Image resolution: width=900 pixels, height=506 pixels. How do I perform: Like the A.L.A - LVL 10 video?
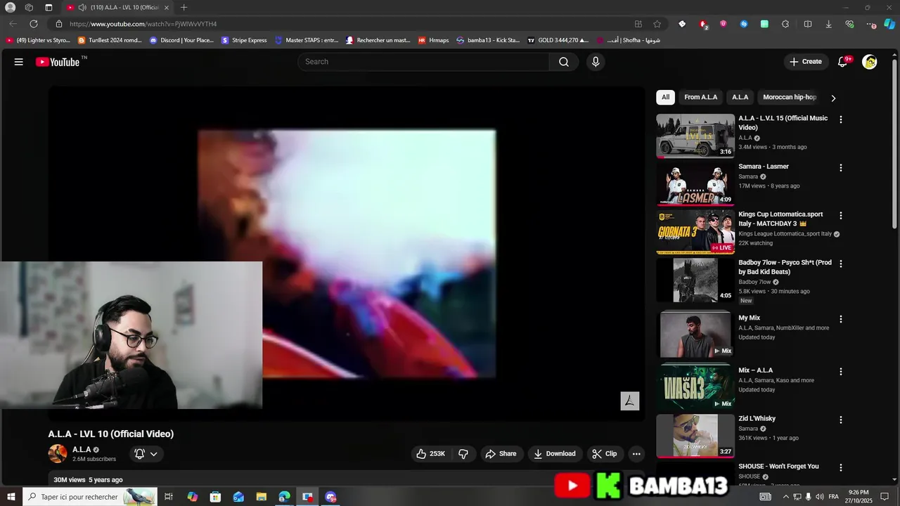click(431, 454)
